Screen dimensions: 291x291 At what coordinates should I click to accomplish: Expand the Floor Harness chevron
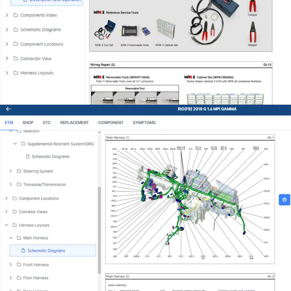[x=11, y=278]
